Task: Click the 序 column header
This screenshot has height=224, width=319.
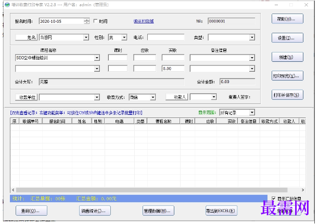Action: [15, 121]
